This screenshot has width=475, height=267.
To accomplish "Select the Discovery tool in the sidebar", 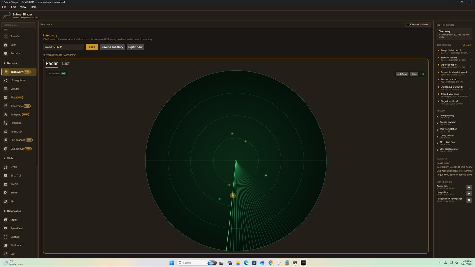I will [19, 72].
